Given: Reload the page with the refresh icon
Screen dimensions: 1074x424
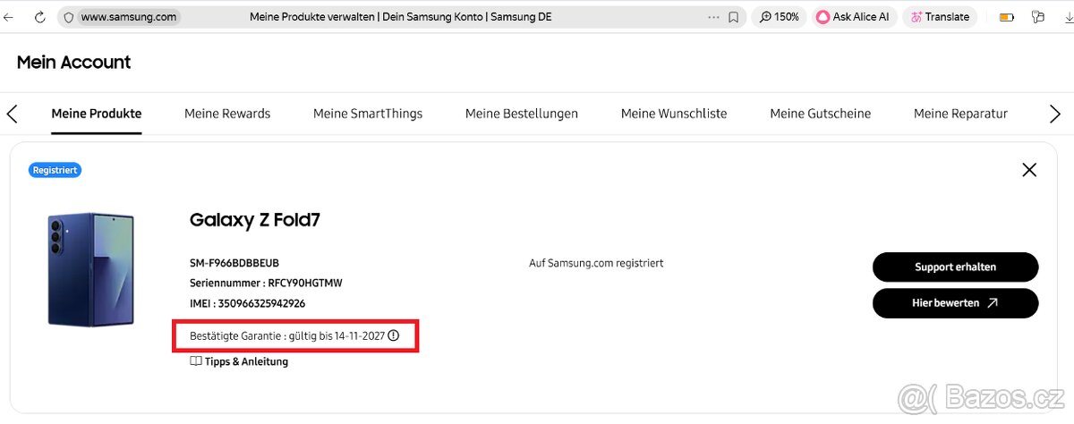Looking at the screenshot, I should point(40,17).
